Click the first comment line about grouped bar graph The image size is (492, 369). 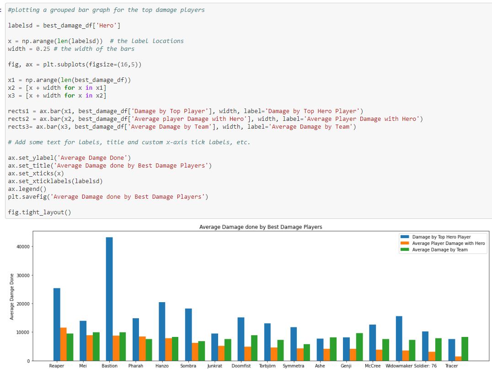(106, 10)
